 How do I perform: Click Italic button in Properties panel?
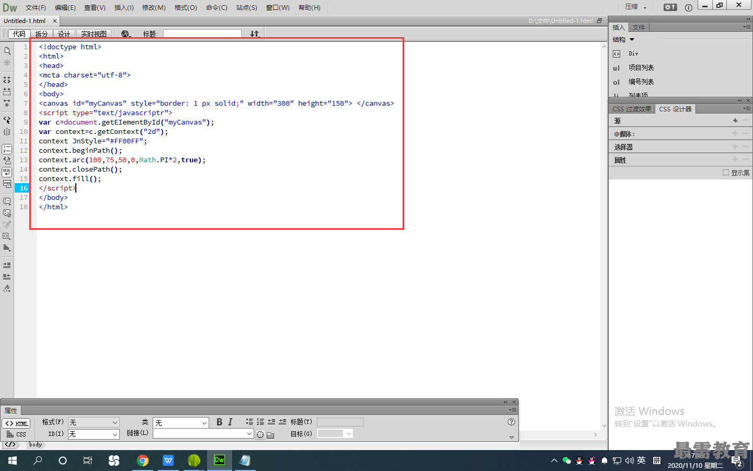tap(230, 422)
